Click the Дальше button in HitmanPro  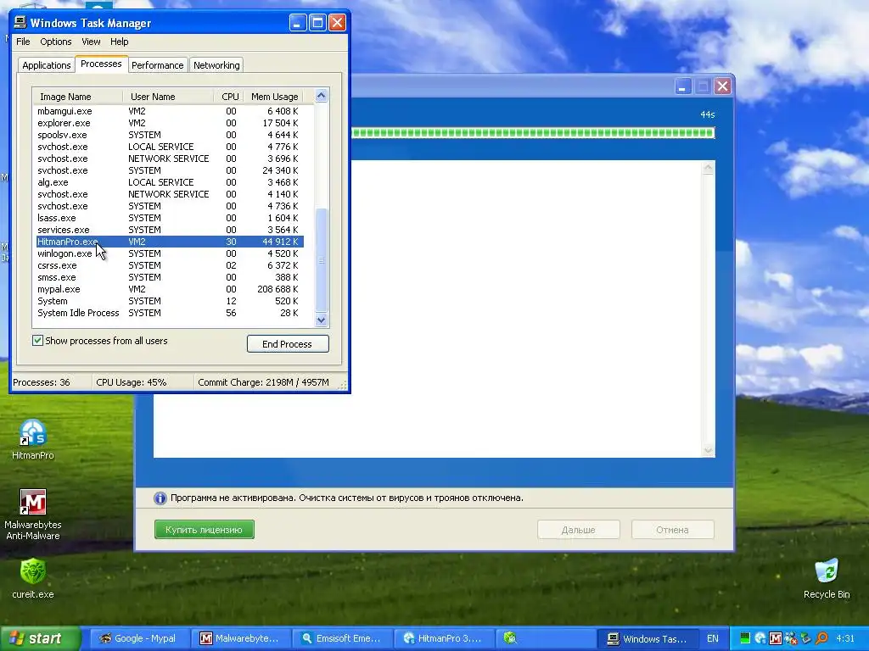[x=578, y=530]
